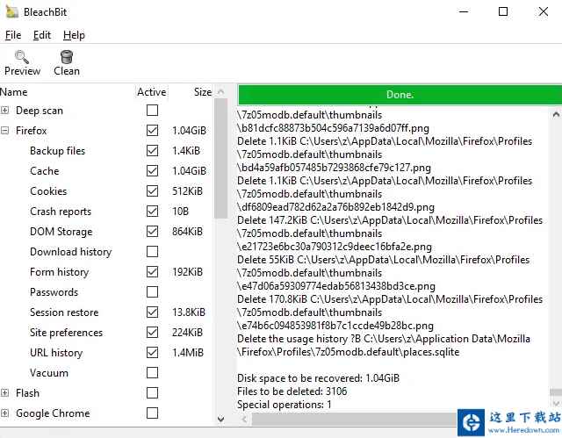This screenshot has height=438, width=562.
Task: Select the Download history tree item
Action: coord(70,252)
